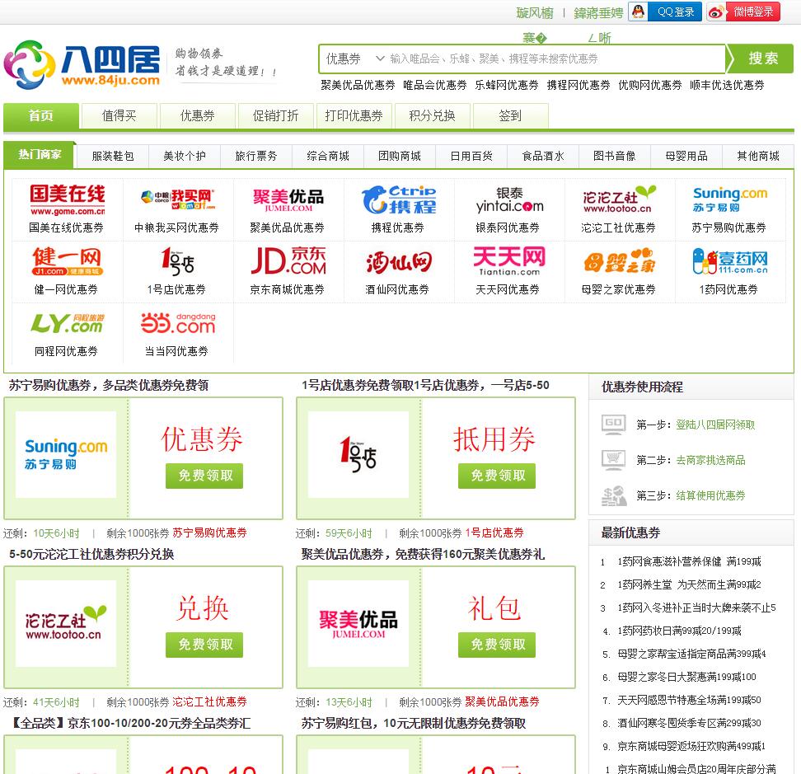Open the 聚美优品 logo in merchant grid
The height and width of the screenshot is (774, 801).
click(288, 199)
